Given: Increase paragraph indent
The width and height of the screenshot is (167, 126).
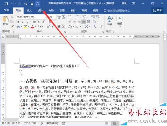Looking at the screenshot, I should tap(98, 17).
